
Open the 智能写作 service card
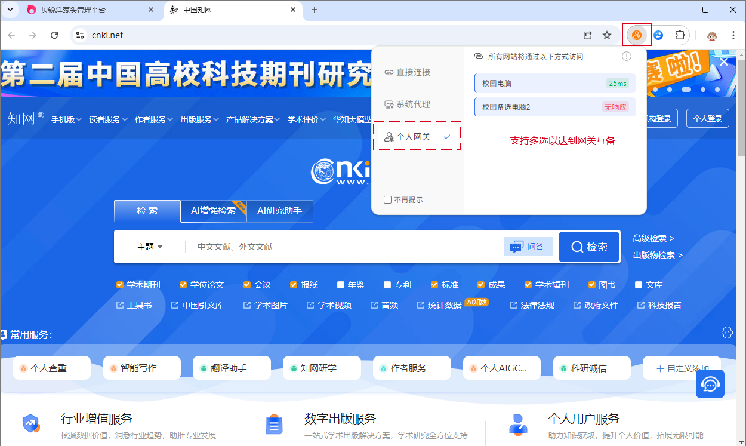(x=142, y=368)
